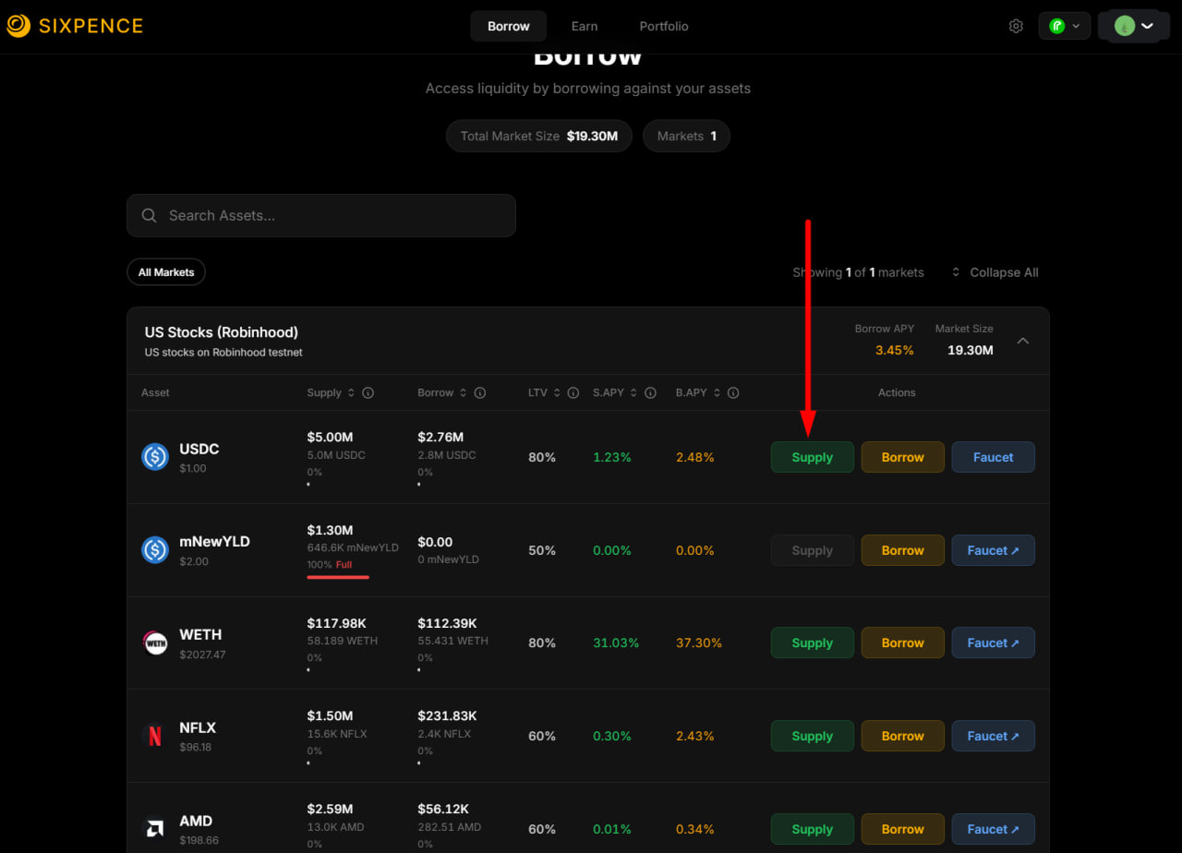
Task: Click the Total Market Size $19.30M pill
Action: click(x=539, y=136)
